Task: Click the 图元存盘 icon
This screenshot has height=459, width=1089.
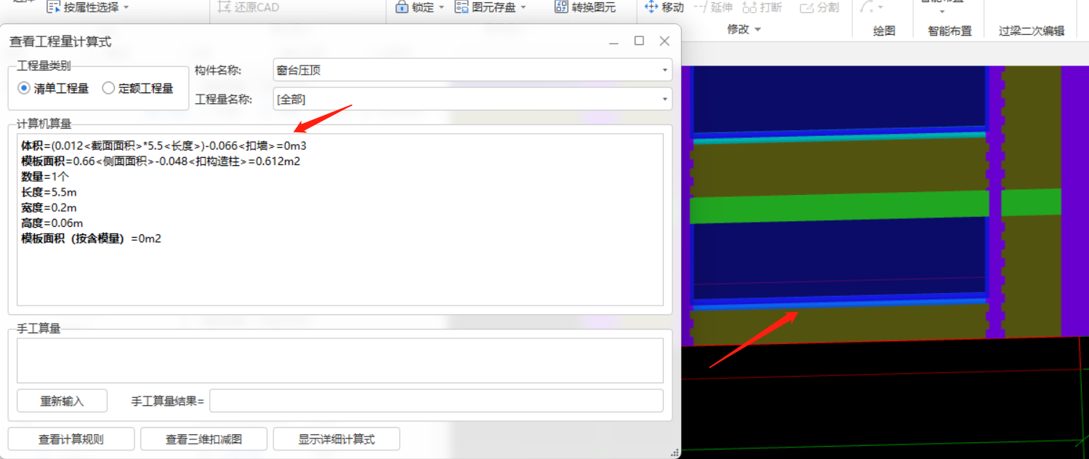Action: [461, 7]
